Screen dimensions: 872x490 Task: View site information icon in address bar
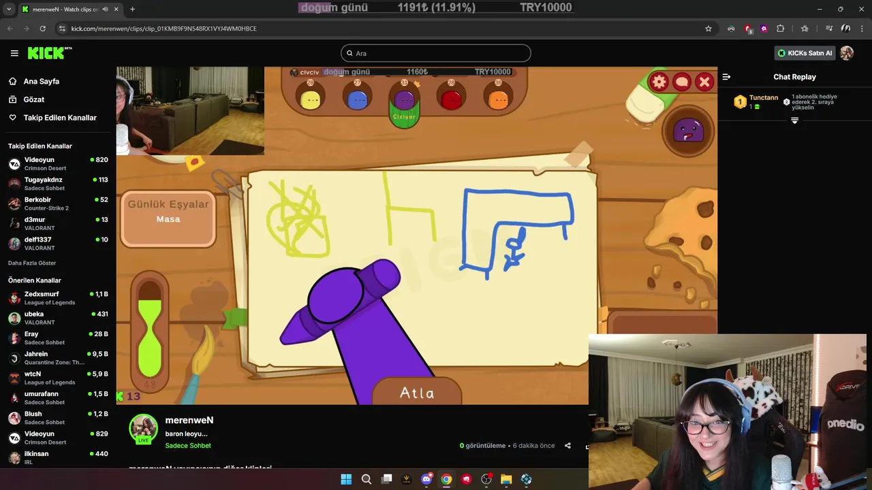coord(62,29)
